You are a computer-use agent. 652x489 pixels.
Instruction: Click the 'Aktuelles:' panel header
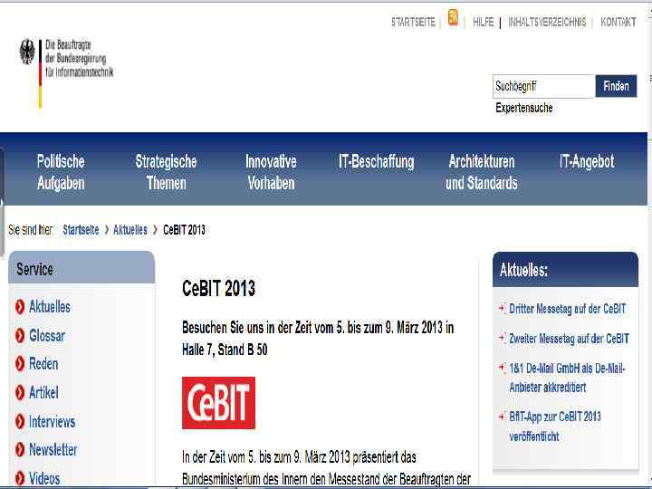click(x=565, y=270)
